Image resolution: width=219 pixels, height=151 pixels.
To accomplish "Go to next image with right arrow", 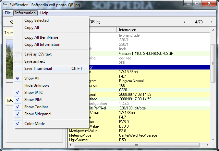I will 211,22.
